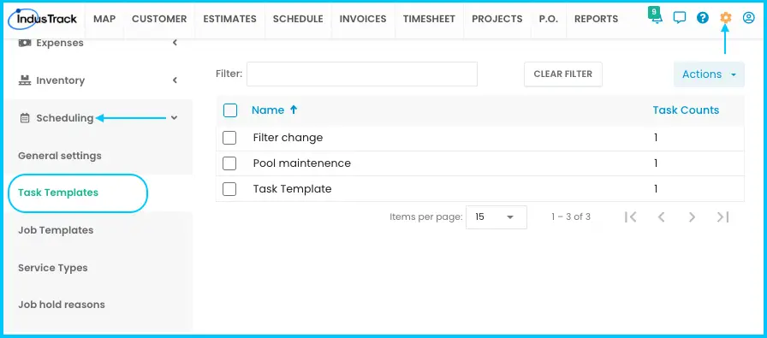767x338 pixels.
Task: Sort by the Name column header
Action: click(x=268, y=110)
